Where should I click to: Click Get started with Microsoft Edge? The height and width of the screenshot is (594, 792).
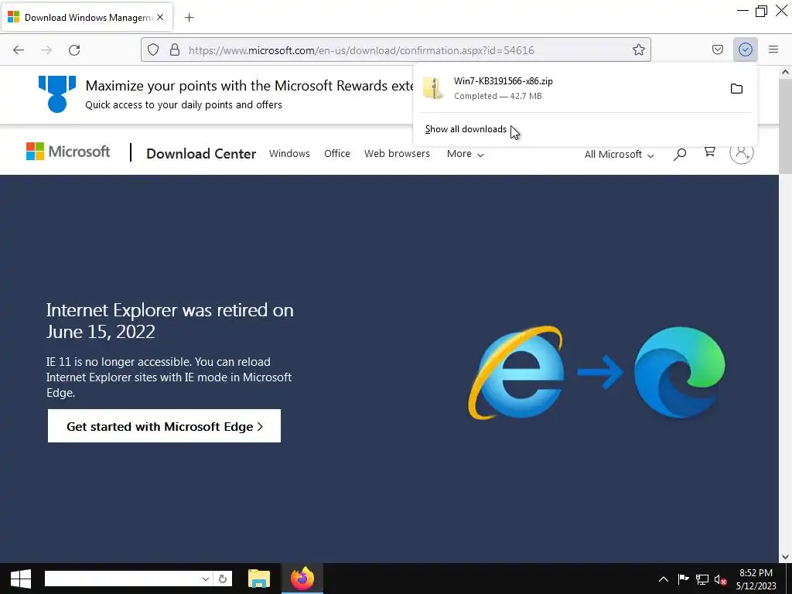click(164, 426)
